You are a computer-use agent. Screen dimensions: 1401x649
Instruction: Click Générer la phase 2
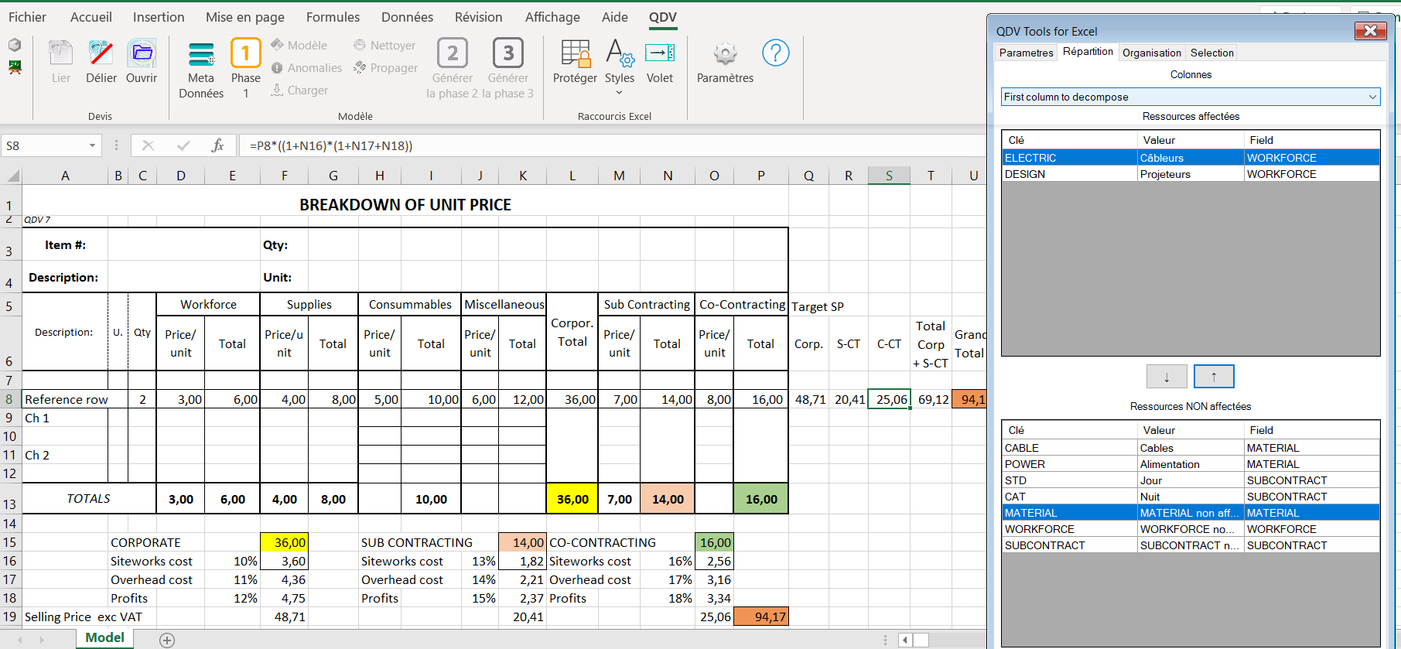(x=453, y=69)
